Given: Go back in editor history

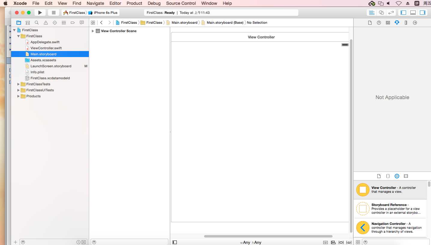Looking at the screenshot, I should coord(101,23).
